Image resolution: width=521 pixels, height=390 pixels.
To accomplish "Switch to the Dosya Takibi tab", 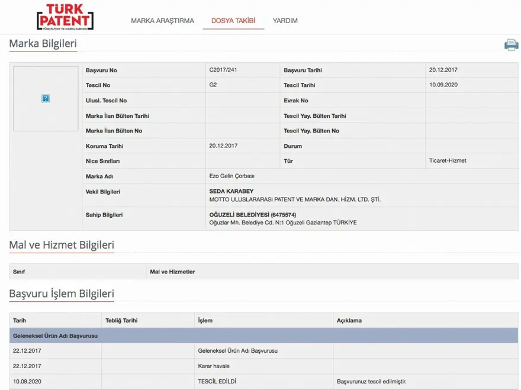I will [233, 21].
